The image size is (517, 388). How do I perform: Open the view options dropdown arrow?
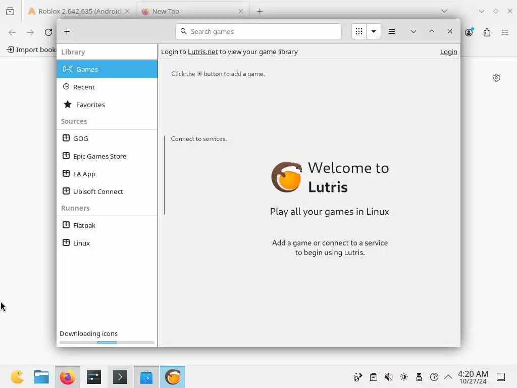point(374,31)
